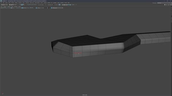Toggle the Attribute Editor sidebar icon
172x96 pixels.
tap(168, 5)
